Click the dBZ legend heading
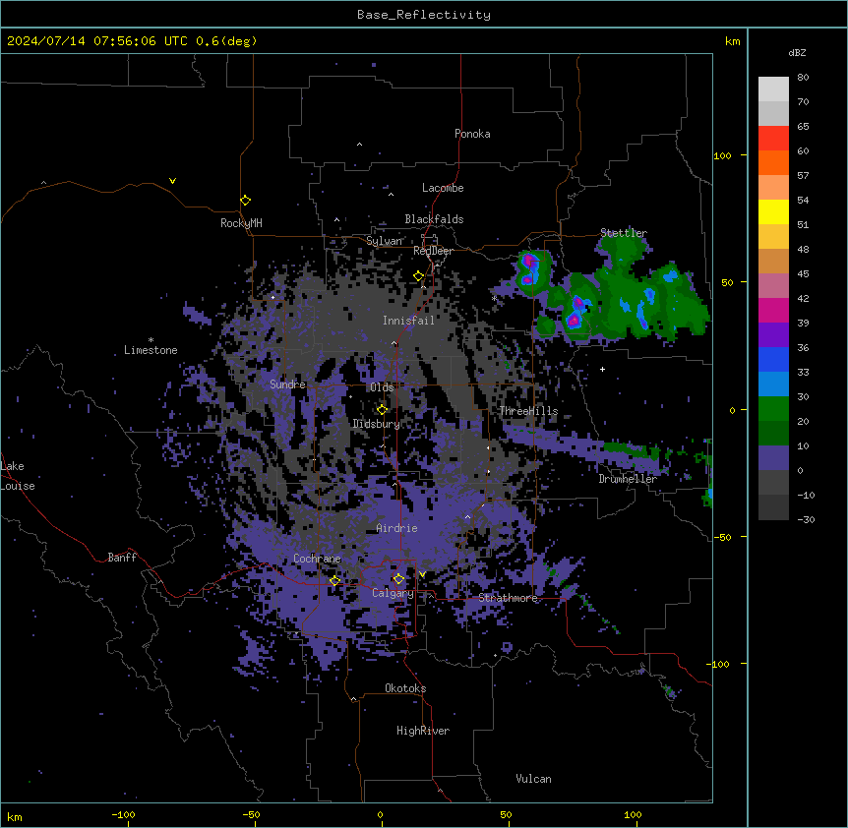This screenshot has width=848, height=828. [x=797, y=52]
